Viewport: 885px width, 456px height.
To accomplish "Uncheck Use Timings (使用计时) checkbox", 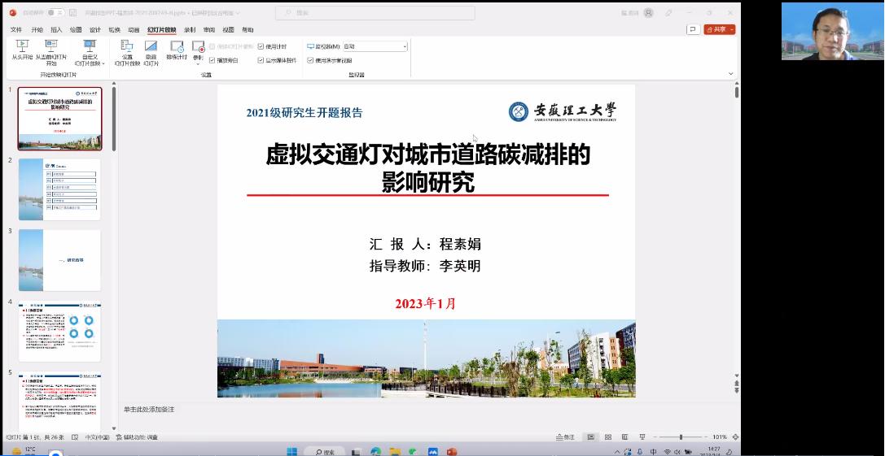I will coord(261,47).
